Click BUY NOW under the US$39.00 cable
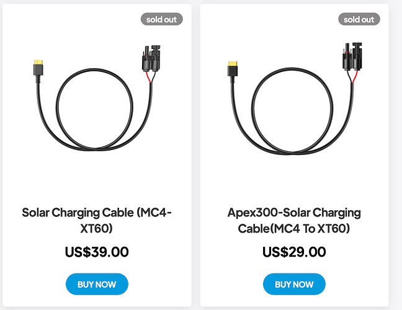 coord(97,284)
